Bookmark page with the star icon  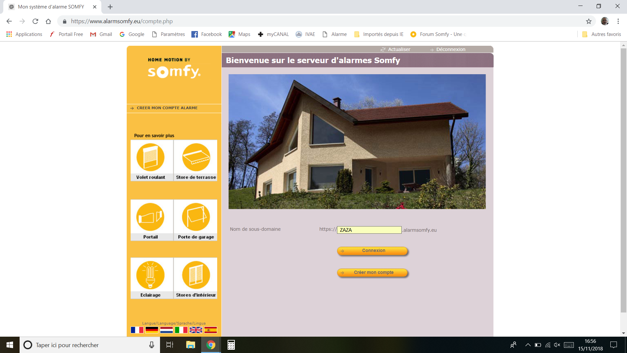click(588, 21)
